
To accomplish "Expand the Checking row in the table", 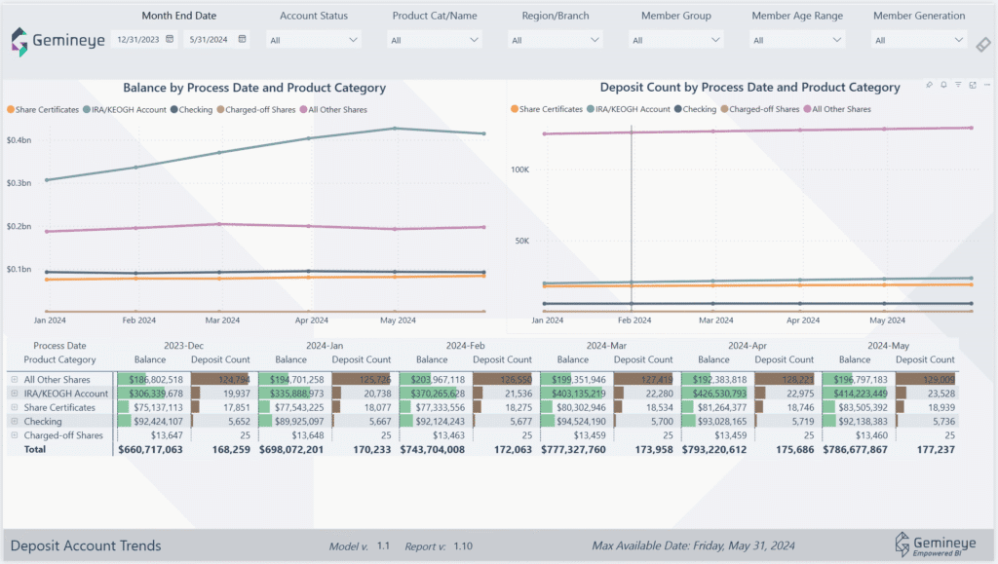I will click(14, 422).
